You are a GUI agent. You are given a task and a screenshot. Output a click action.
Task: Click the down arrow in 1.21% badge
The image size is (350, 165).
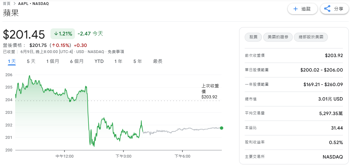(x=56, y=34)
